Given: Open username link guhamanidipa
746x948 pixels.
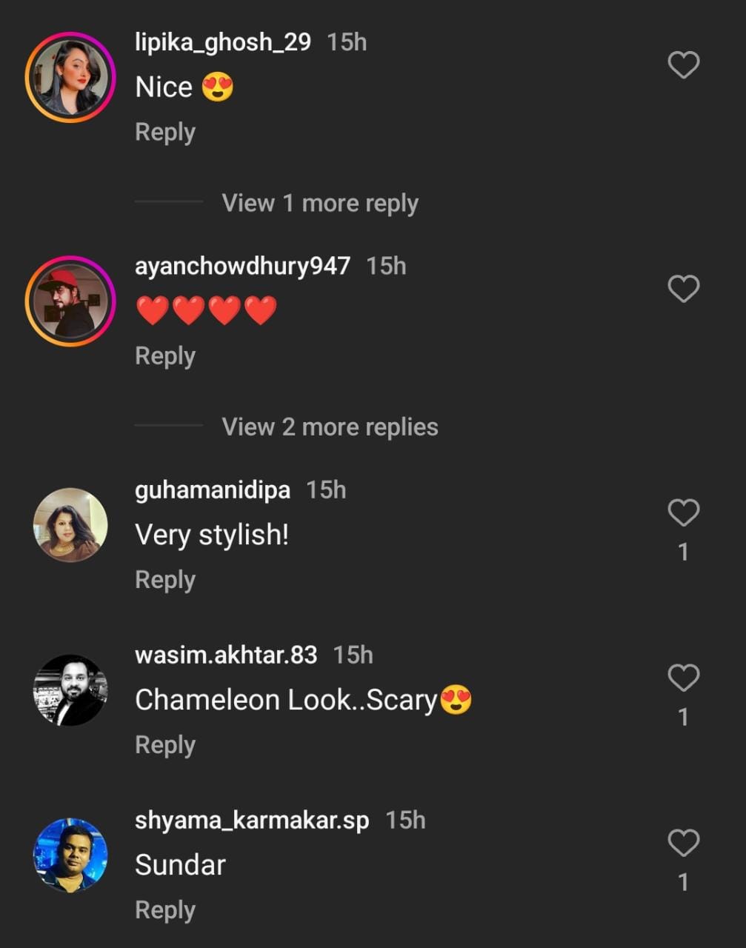Looking at the screenshot, I should (x=212, y=490).
